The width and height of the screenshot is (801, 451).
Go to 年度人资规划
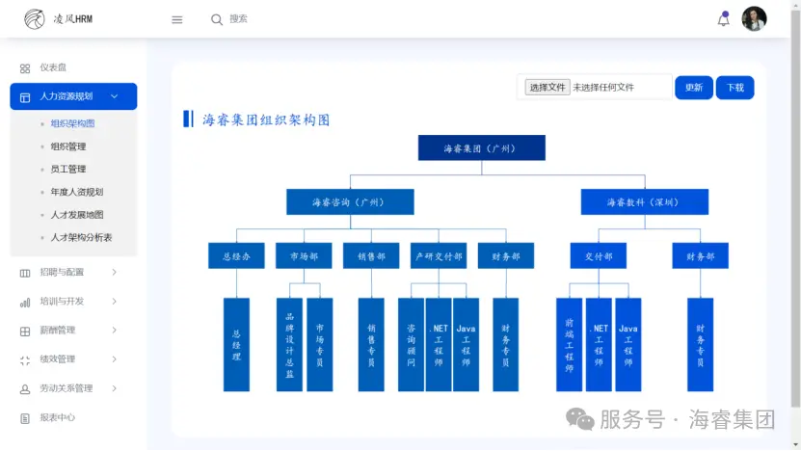tap(77, 192)
